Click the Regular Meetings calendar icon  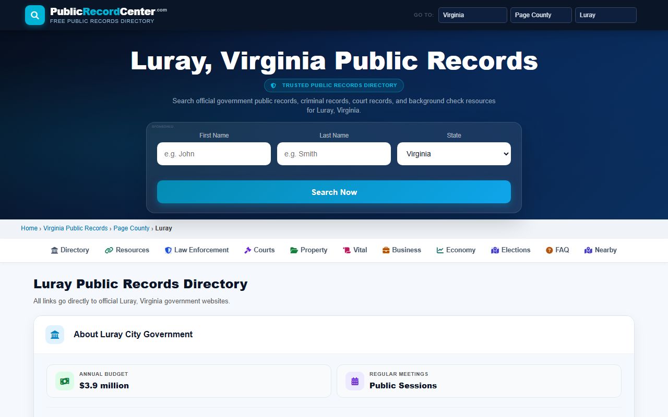click(x=355, y=381)
